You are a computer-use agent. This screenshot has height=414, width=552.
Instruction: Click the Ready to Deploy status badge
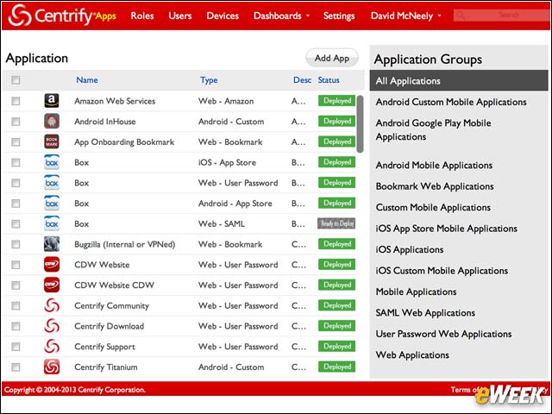tap(336, 223)
